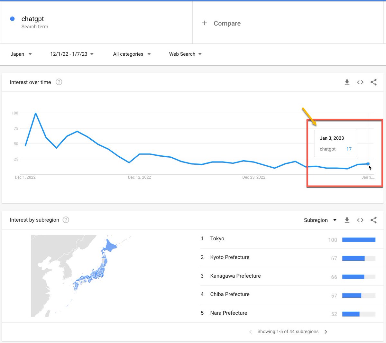This screenshot has width=386, height=343.
Task: Click 'Showing 1-5 of 44 subregions' text
Action: (288, 331)
